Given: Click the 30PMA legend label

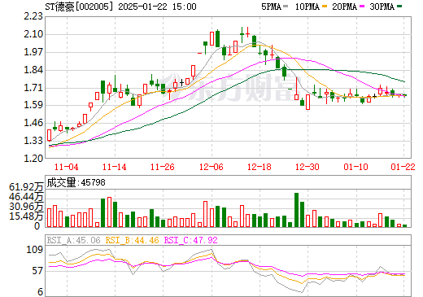Looking at the screenshot, I should (382, 7).
